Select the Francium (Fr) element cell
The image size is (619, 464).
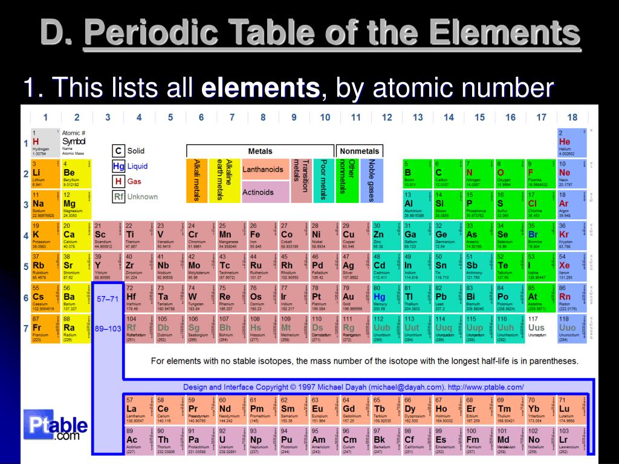tap(45, 329)
